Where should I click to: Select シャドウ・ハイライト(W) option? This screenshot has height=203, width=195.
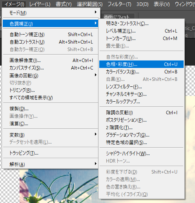pyautogui.click(x=141, y=154)
